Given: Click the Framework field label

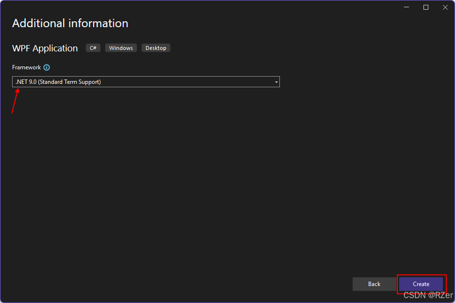Looking at the screenshot, I should tap(26, 68).
